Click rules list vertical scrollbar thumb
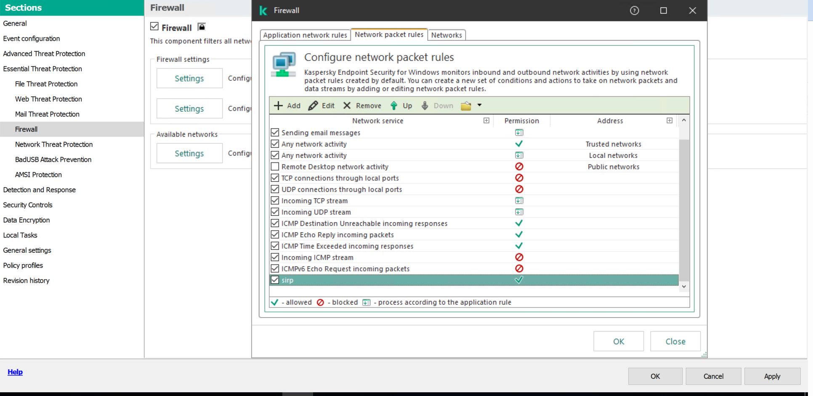This screenshot has width=813, height=396. [x=684, y=210]
